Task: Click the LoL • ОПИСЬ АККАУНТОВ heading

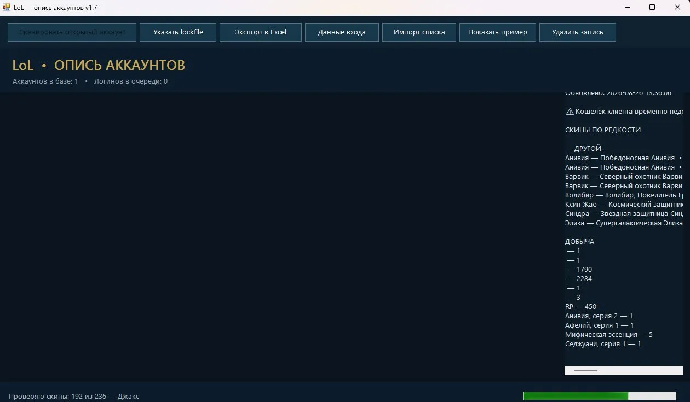Action: [99, 66]
